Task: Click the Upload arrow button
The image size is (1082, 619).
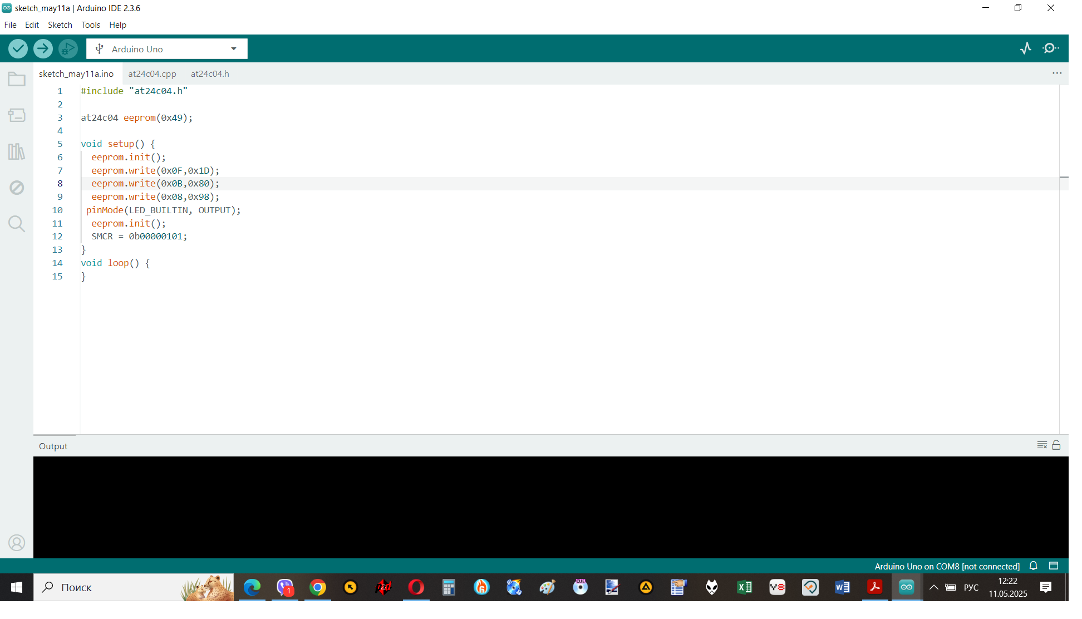Action: click(x=43, y=49)
